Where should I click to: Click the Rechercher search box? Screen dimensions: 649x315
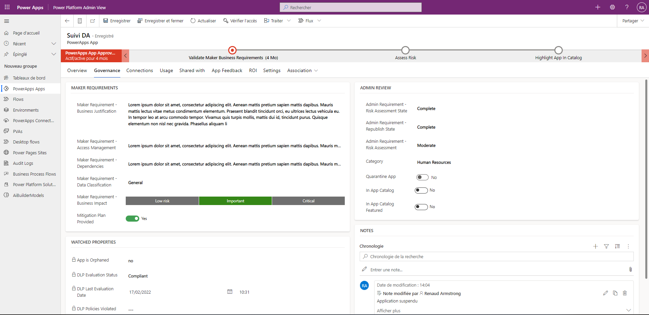pos(351,7)
